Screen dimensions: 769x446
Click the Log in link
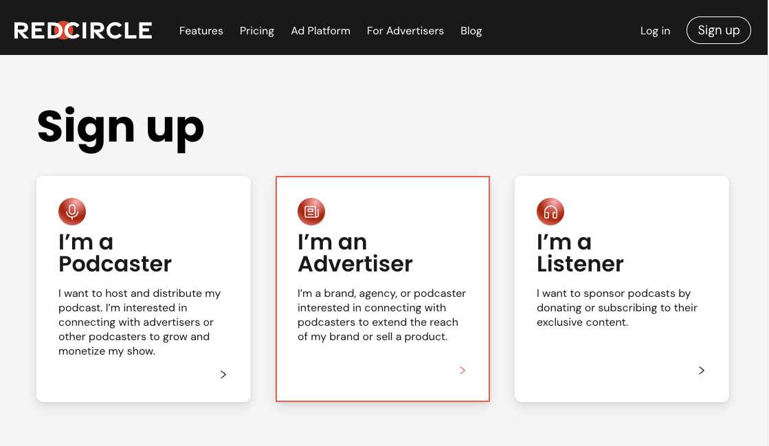pos(655,31)
